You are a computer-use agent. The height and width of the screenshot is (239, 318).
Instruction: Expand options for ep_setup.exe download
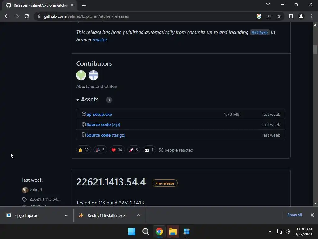point(66,215)
